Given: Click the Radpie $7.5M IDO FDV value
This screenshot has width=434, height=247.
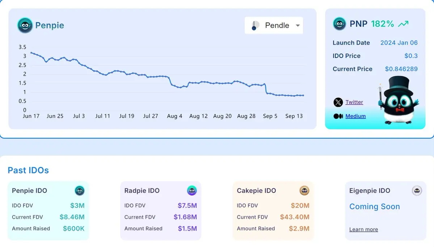Looking at the screenshot, I should pos(187,206).
